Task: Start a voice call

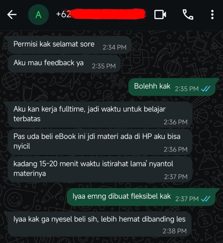Action: [x=188, y=15]
